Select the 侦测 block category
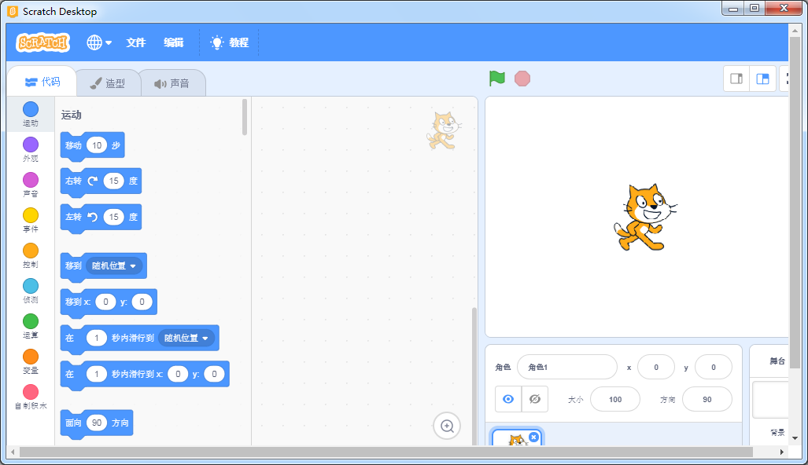 31,291
